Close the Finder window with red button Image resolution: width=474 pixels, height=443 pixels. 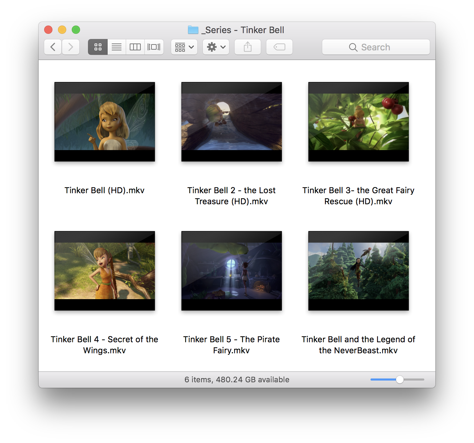[48, 30]
